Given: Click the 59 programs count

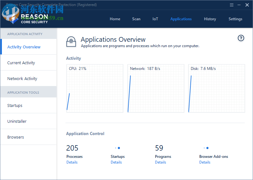Looking at the screenshot, I should 159,148.
